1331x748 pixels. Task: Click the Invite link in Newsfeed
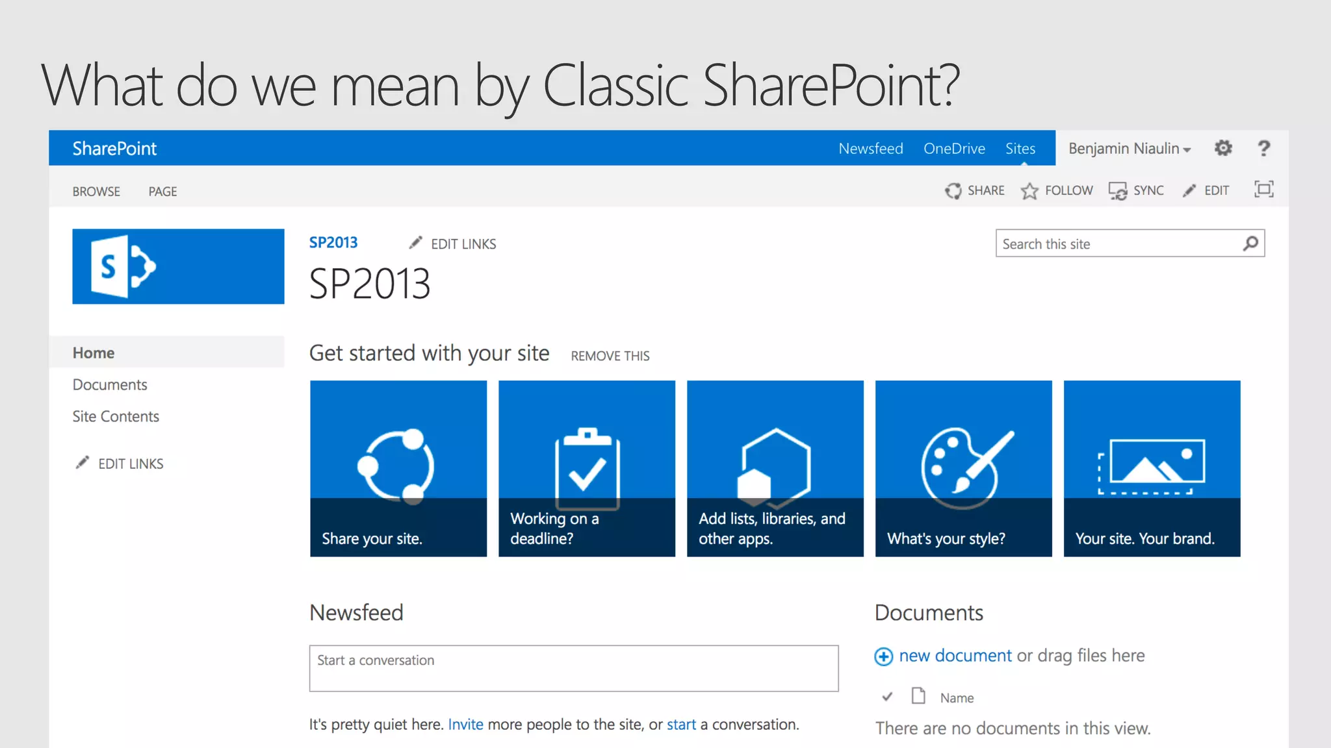(x=465, y=725)
